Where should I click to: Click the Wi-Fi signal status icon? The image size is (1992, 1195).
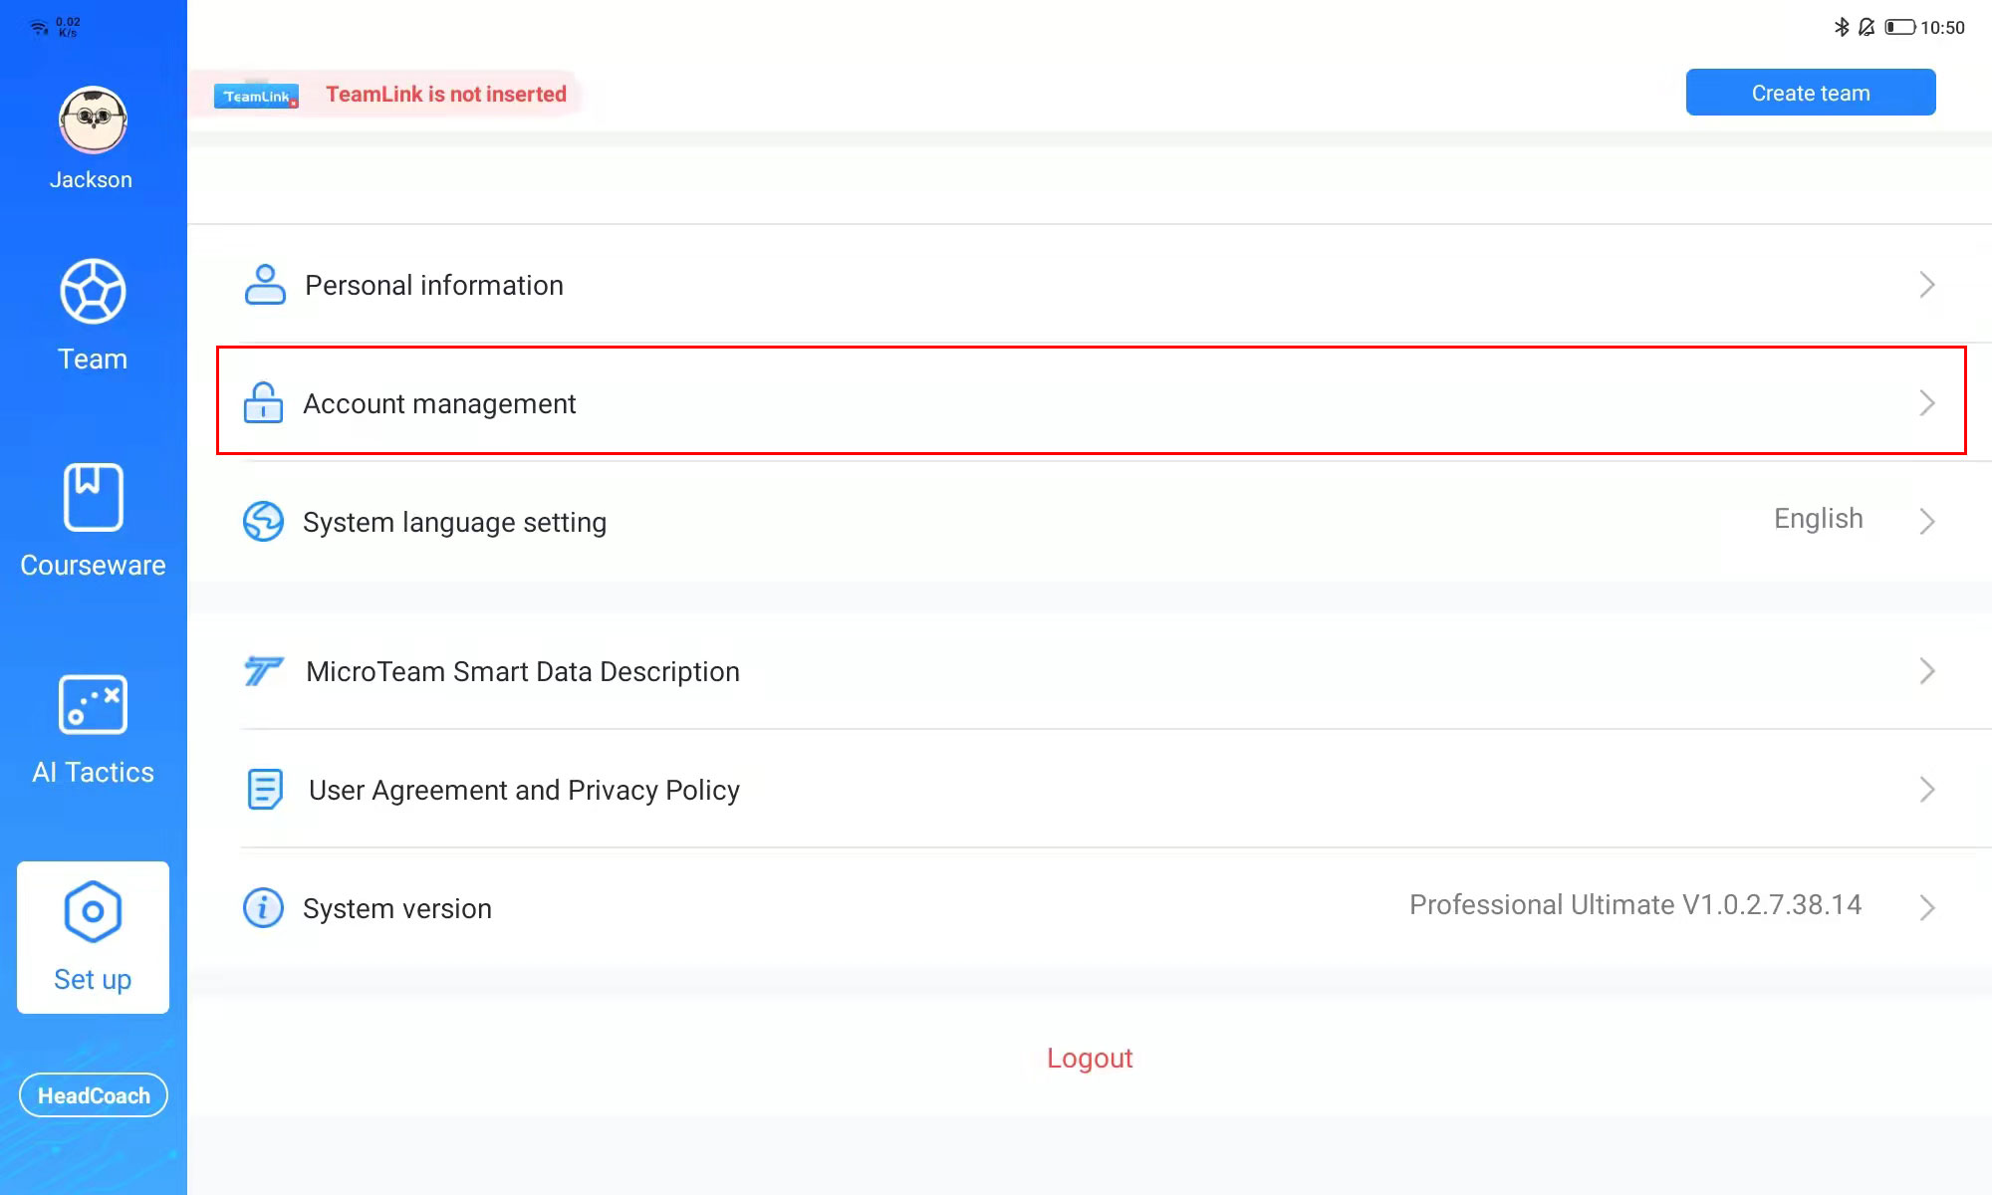tap(39, 28)
